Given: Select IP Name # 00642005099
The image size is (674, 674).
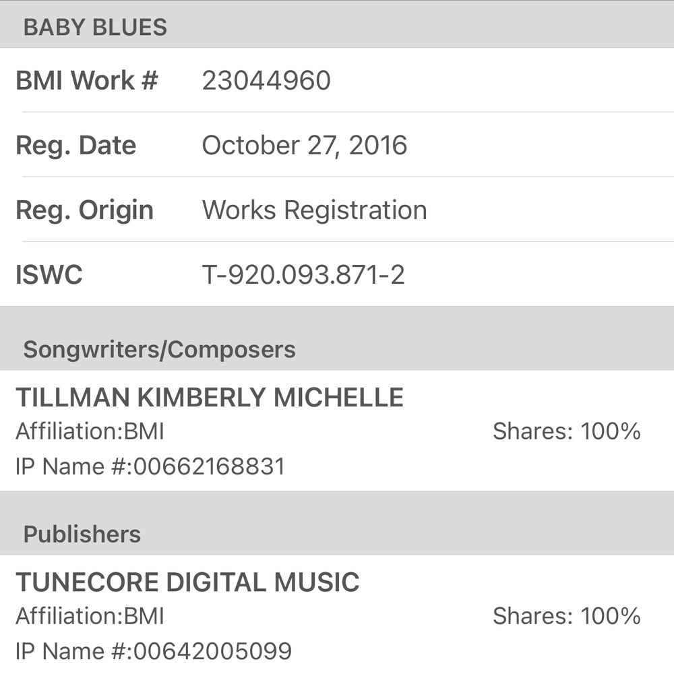Looking at the screenshot, I should (x=154, y=651).
